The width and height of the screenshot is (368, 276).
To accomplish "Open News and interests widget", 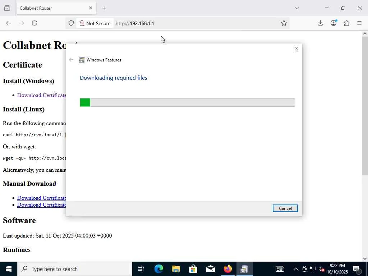I will [280, 269].
